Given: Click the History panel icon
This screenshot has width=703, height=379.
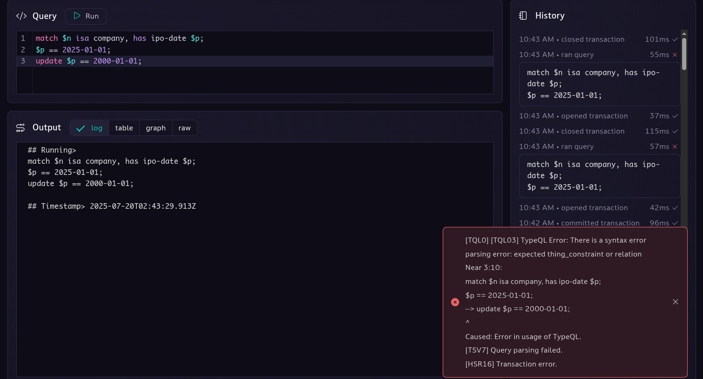Looking at the screenshot, I should click(523, 16).
